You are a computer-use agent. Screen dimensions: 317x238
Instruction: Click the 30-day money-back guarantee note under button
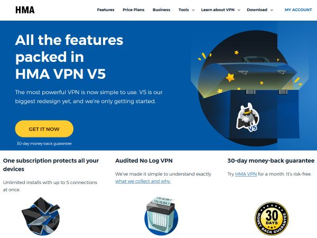[44, 143]
